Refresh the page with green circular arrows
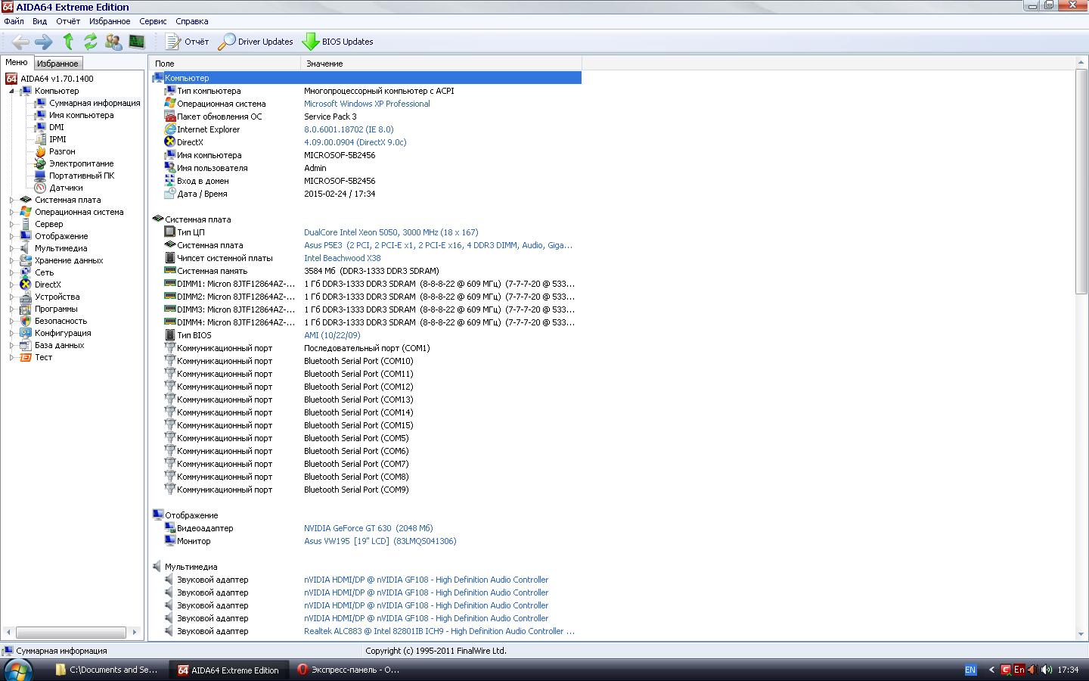This screenshot has width=1089, height=681. (91, 42)
